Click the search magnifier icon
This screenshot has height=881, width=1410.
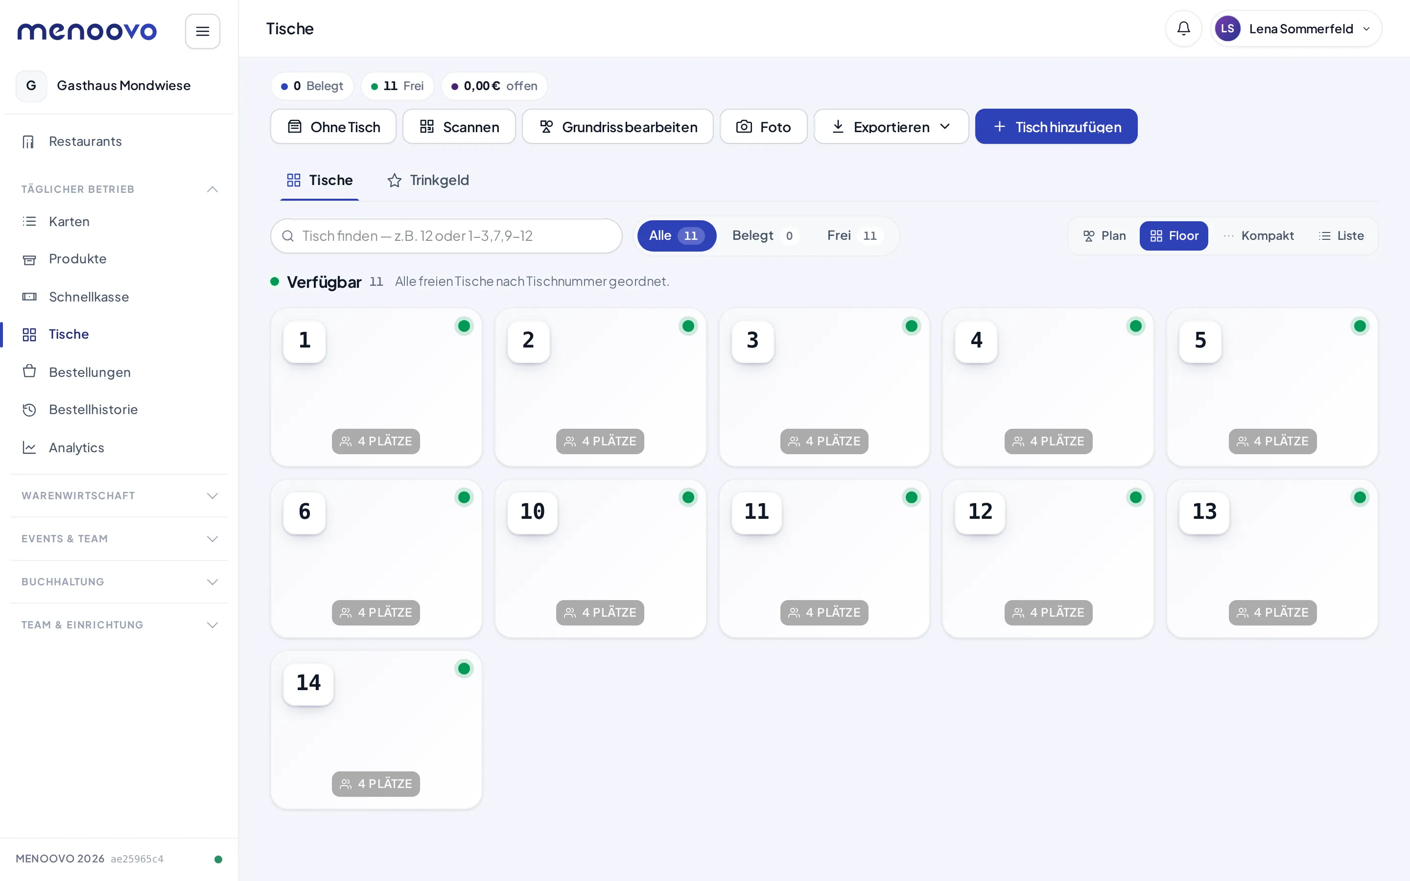[288, 236]
